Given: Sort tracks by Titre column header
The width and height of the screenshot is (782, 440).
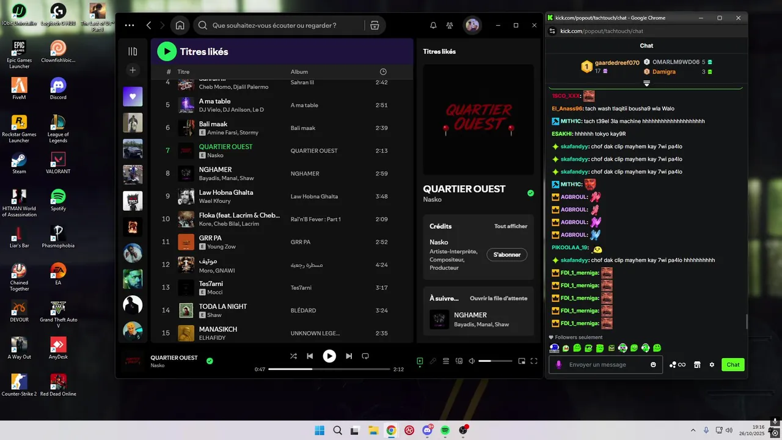Looking at the screenshot, I should [x=183, y=71].
